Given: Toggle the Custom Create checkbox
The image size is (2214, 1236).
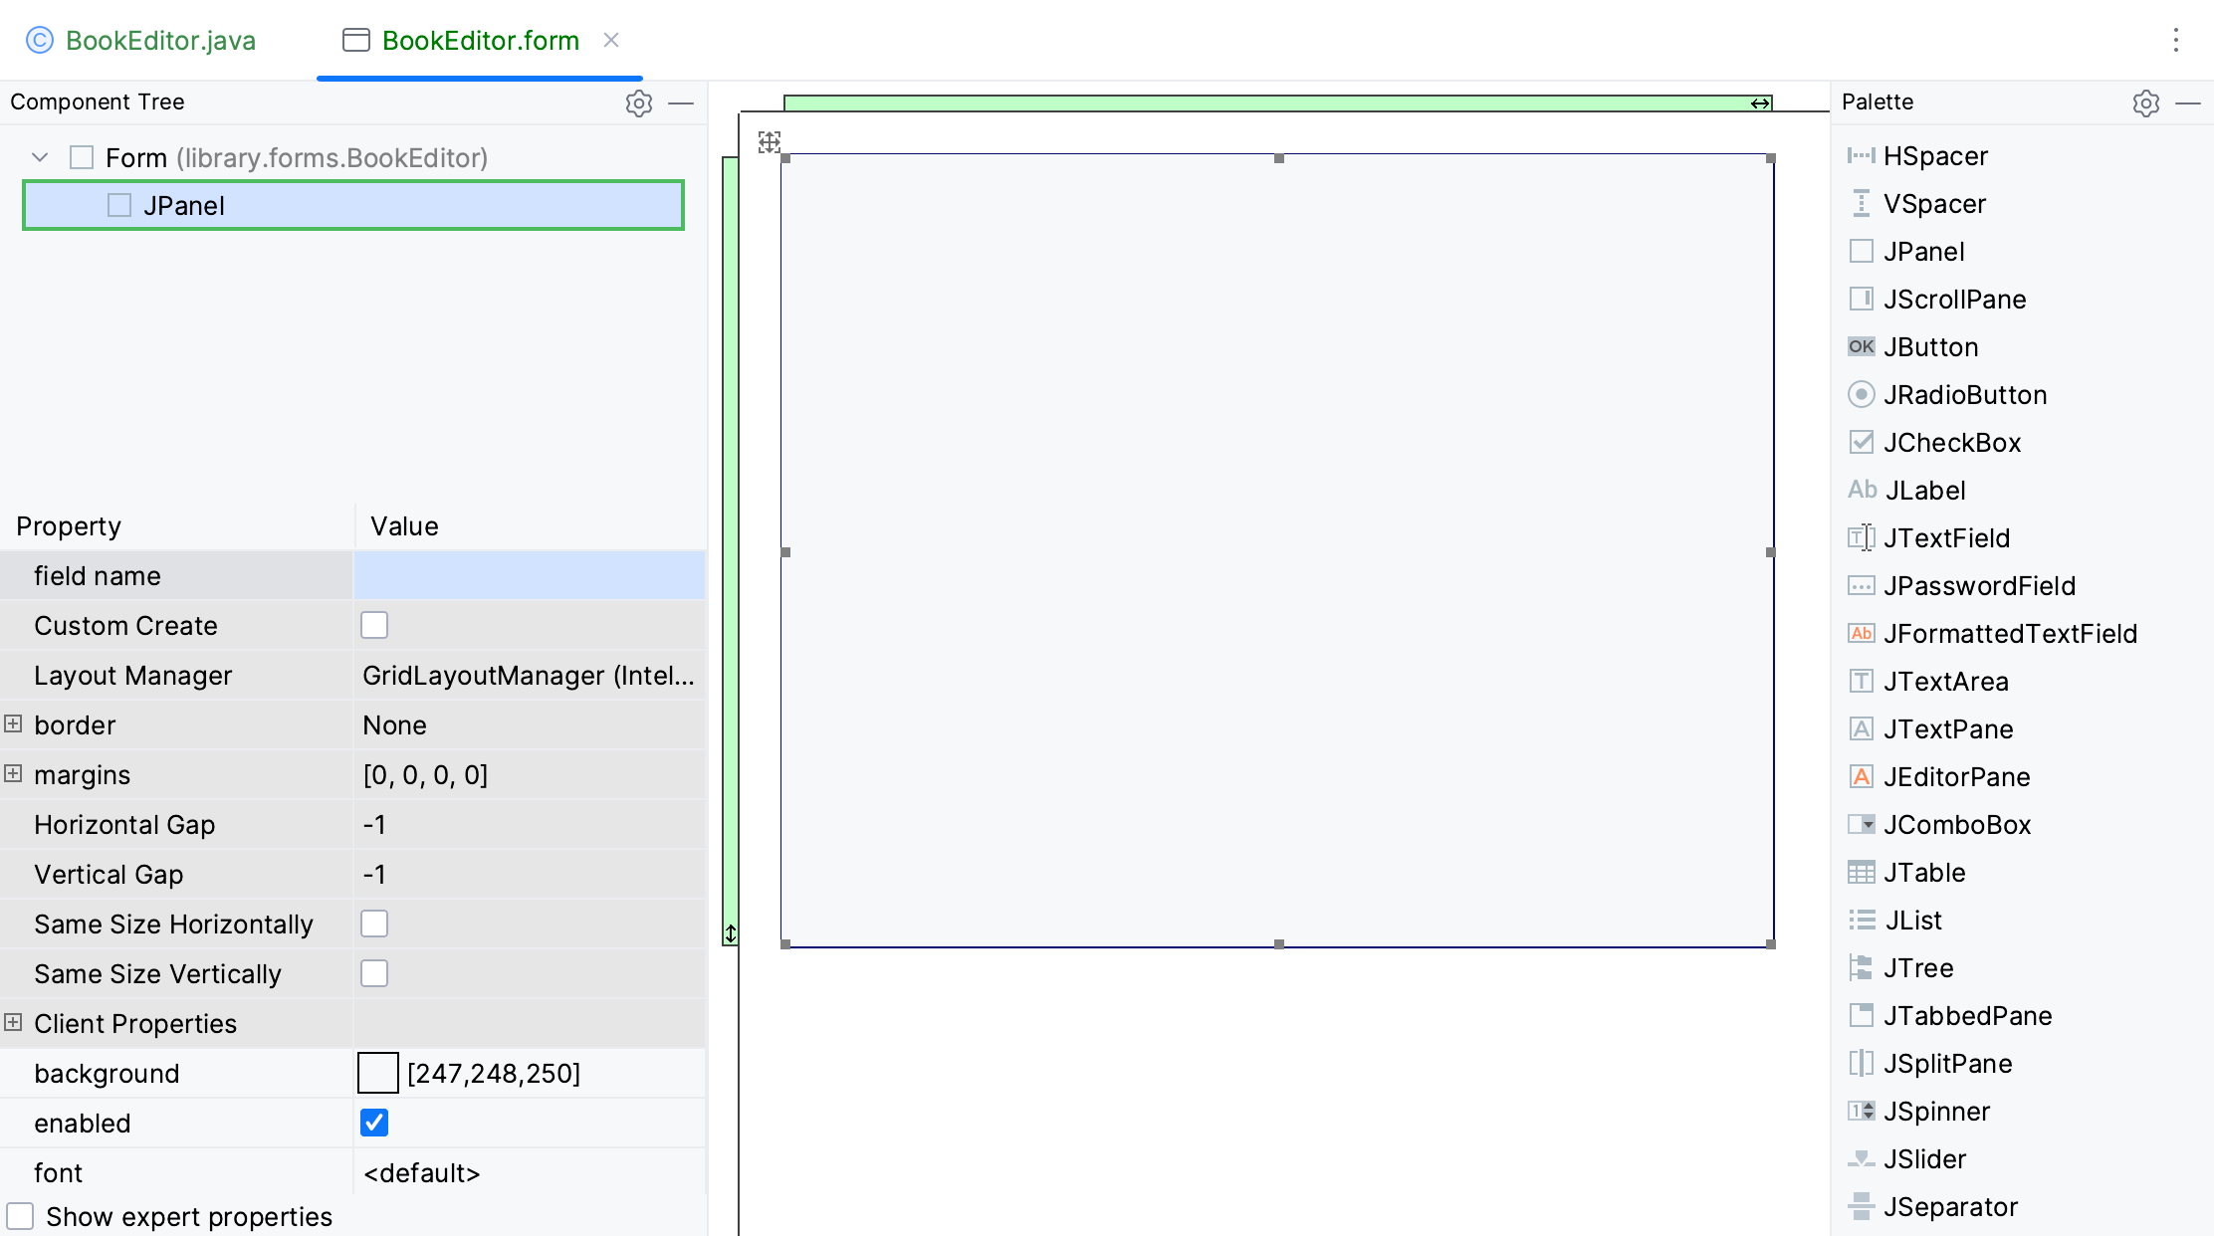Looking at the screenshot, I should pos(374,625).
